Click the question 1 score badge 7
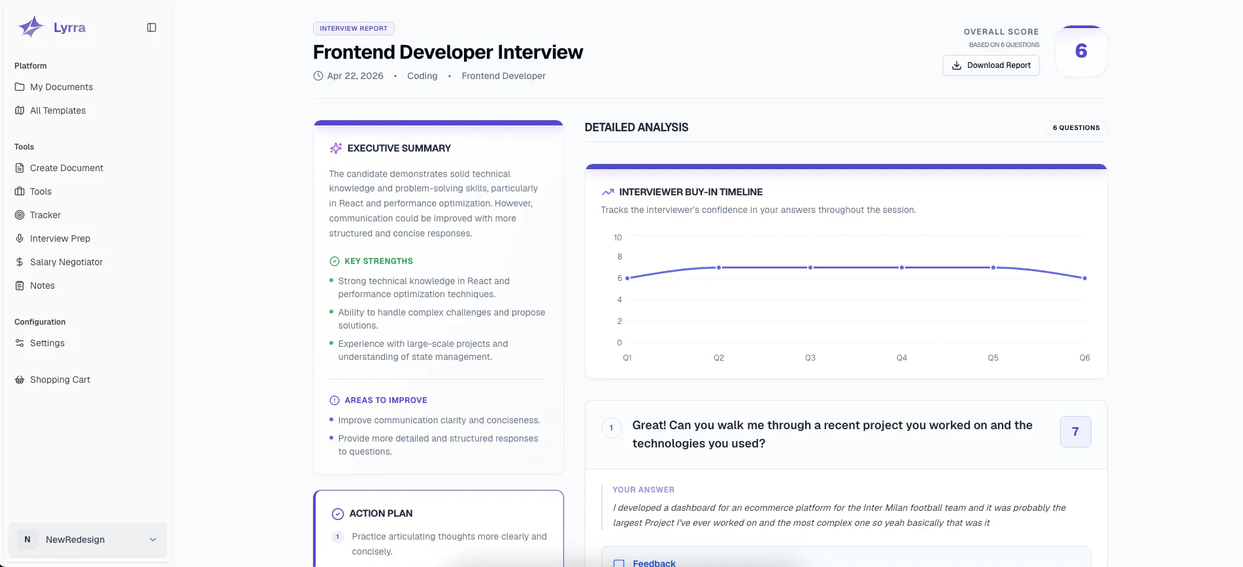1243x567 pixels. 1076,432
